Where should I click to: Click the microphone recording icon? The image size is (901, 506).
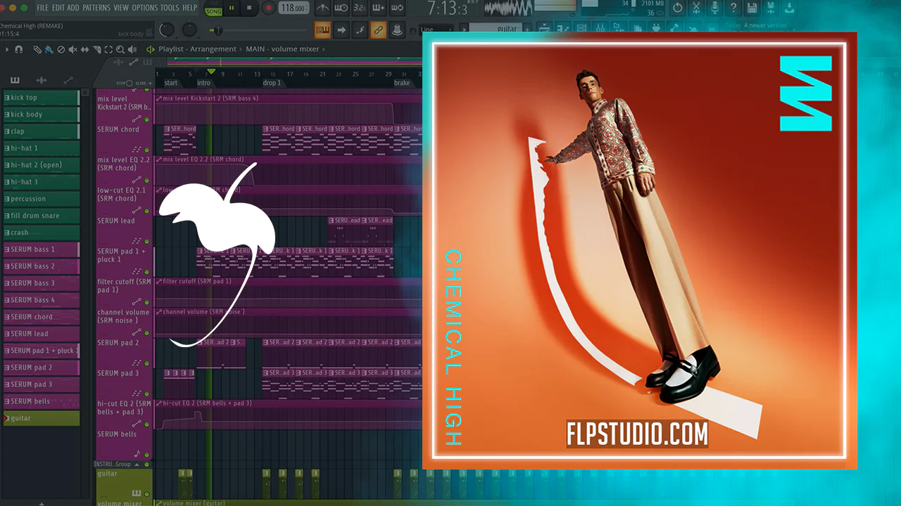(x=714, y=8)
